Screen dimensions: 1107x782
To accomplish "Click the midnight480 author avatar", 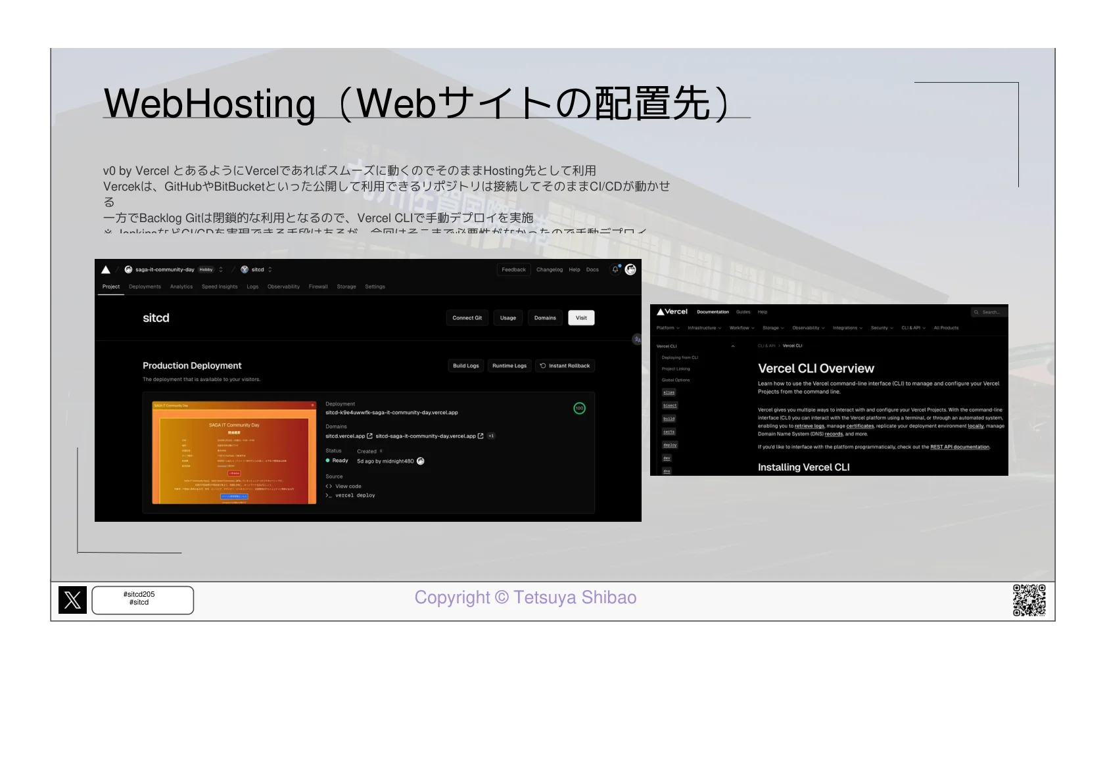I will [421, 461].
